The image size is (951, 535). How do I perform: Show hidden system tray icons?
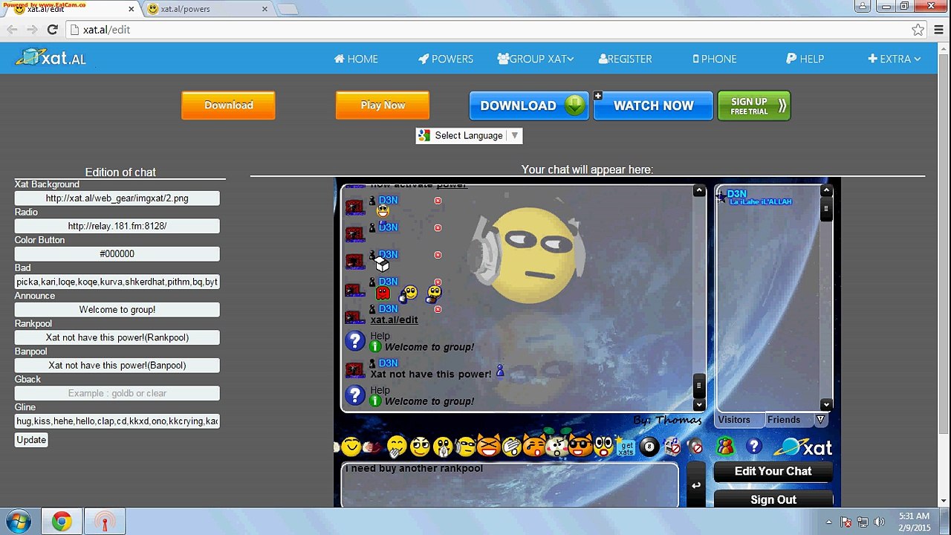pos(828,522)
